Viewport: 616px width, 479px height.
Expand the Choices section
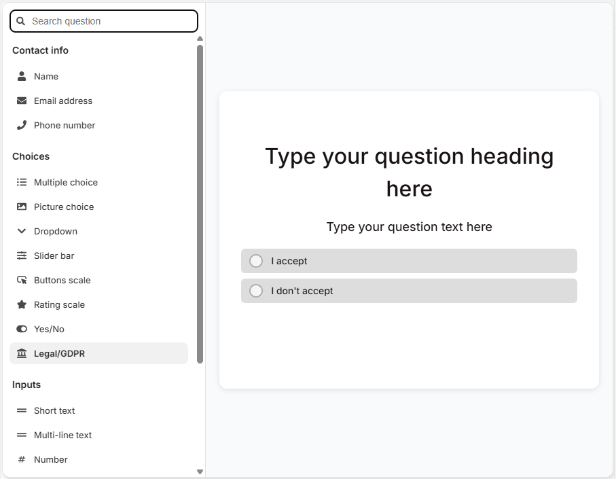click(x=31, y=156)
